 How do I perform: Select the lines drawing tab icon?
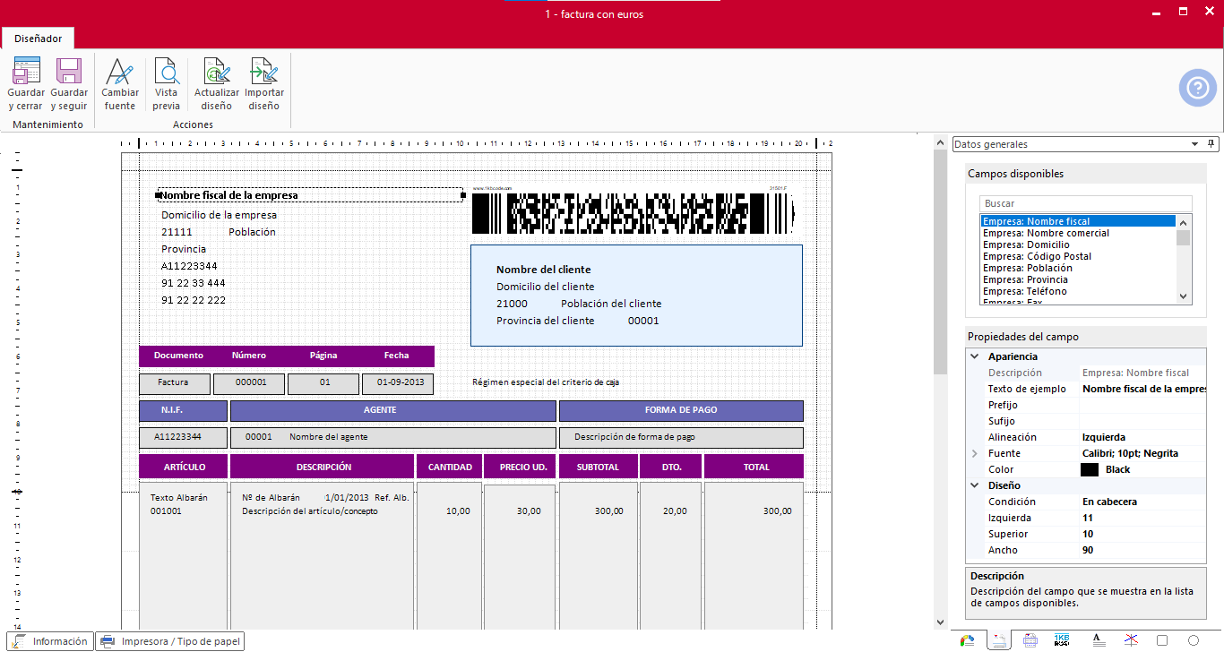point(1131,640)
